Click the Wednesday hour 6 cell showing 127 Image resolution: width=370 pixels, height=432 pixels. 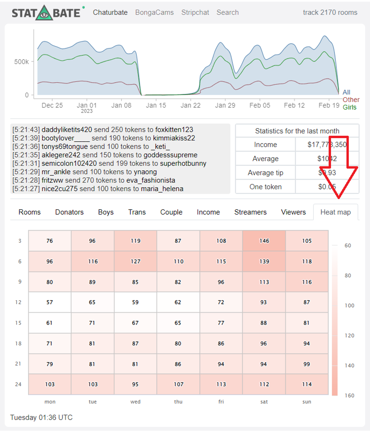tap(136, 261)
